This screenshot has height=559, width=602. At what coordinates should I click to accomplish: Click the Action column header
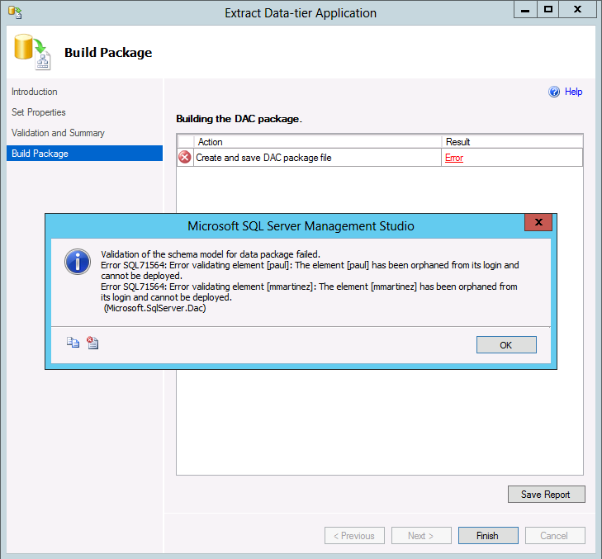coord(317,142)
